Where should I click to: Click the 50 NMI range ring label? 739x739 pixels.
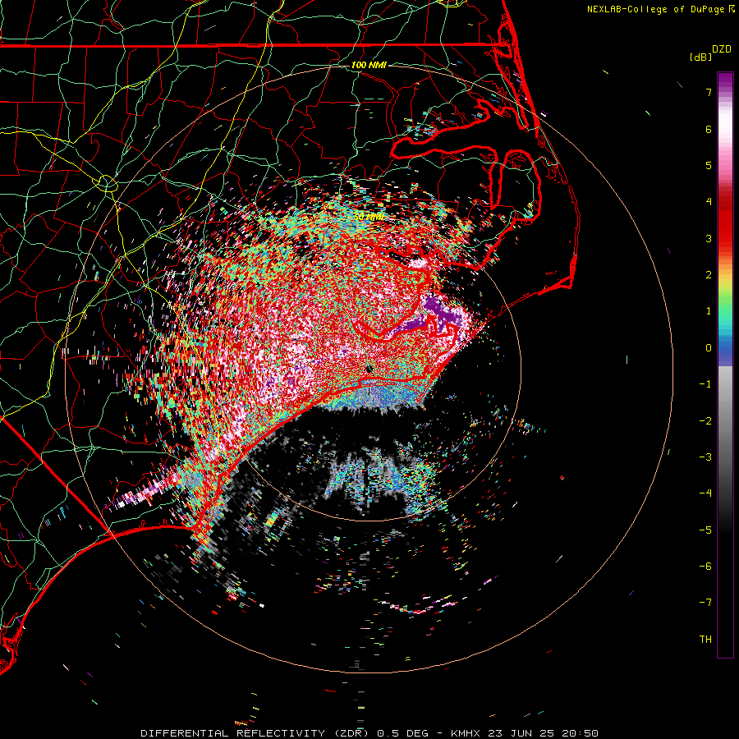pos(369,218)
